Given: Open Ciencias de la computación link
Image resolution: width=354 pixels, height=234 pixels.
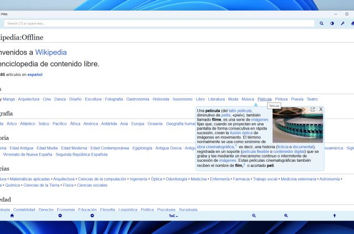Looking at the screenshot, I should coord(102,179).
